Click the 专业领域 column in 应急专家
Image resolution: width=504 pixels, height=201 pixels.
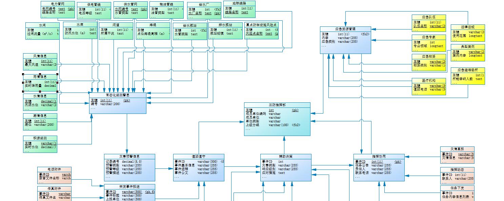(x=429, y=46)
